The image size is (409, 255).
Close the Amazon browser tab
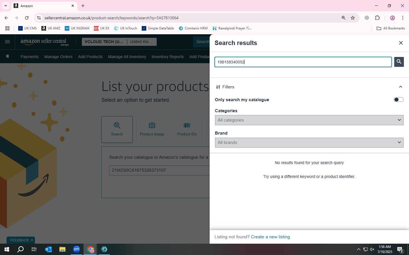coord(72,6)
